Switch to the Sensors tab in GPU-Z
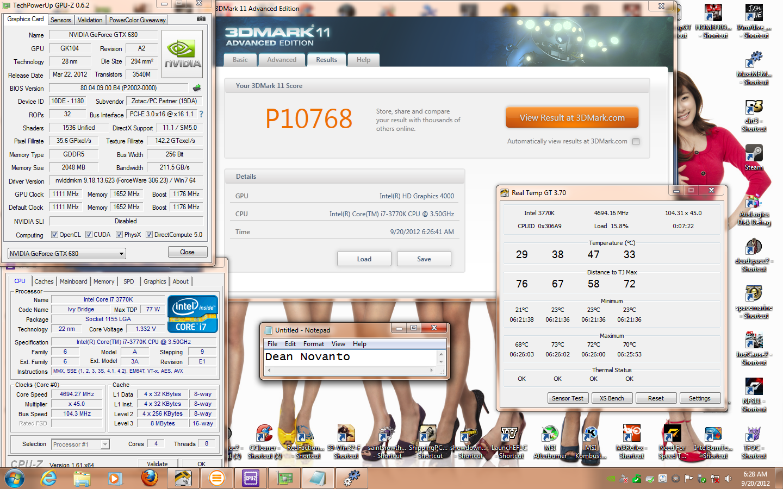This screenshot has height=489, width=783. (61, 20)
